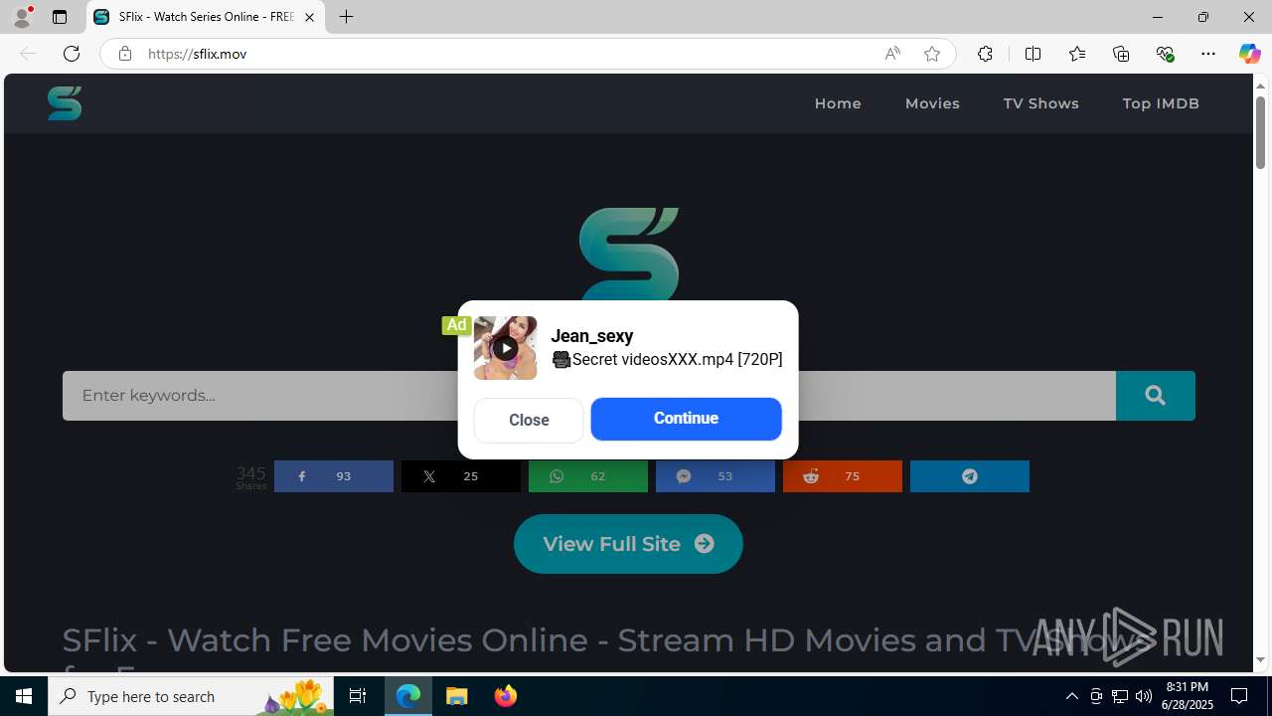1272x716 pixels.
Task: View site information lock icon
Action: point(125,54)
